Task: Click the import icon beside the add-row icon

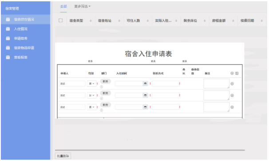Action: [x=237, y=73]
